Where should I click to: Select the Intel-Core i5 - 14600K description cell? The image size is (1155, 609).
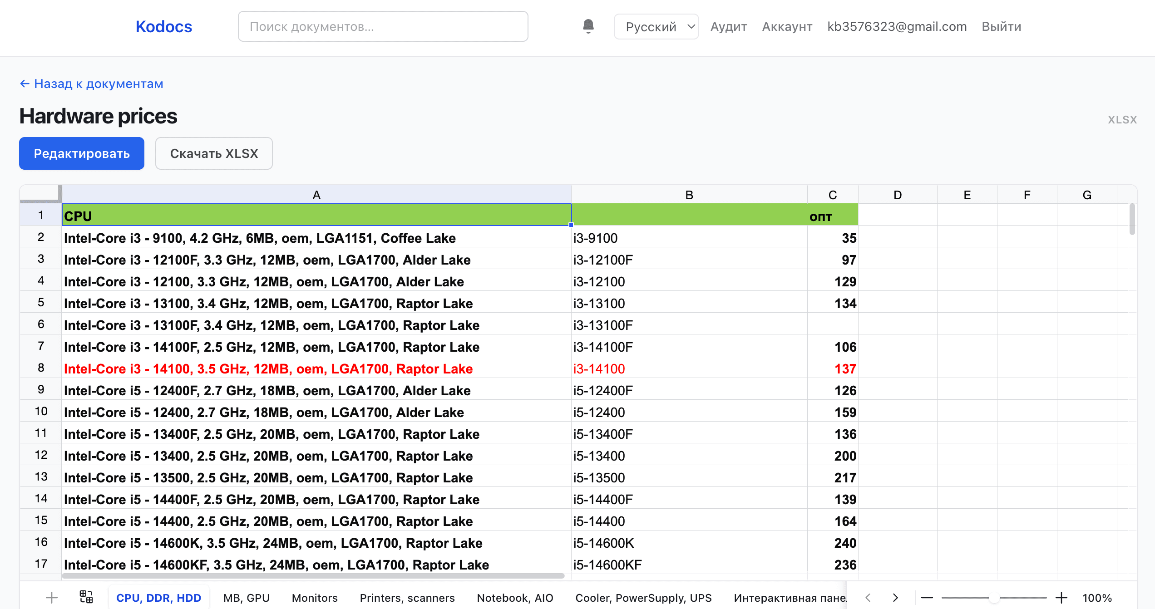316,542
